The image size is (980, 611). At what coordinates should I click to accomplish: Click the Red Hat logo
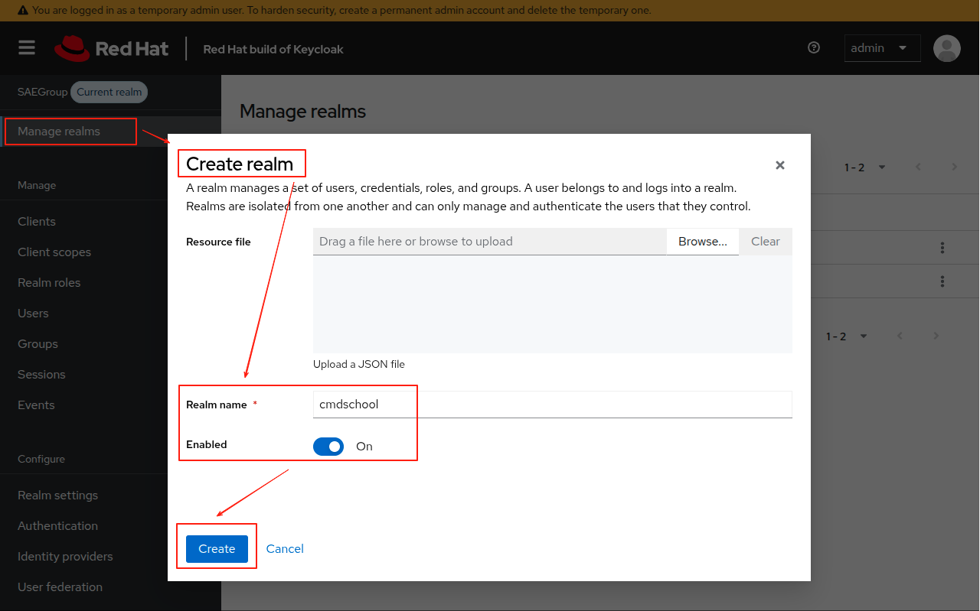coord(111,48)
